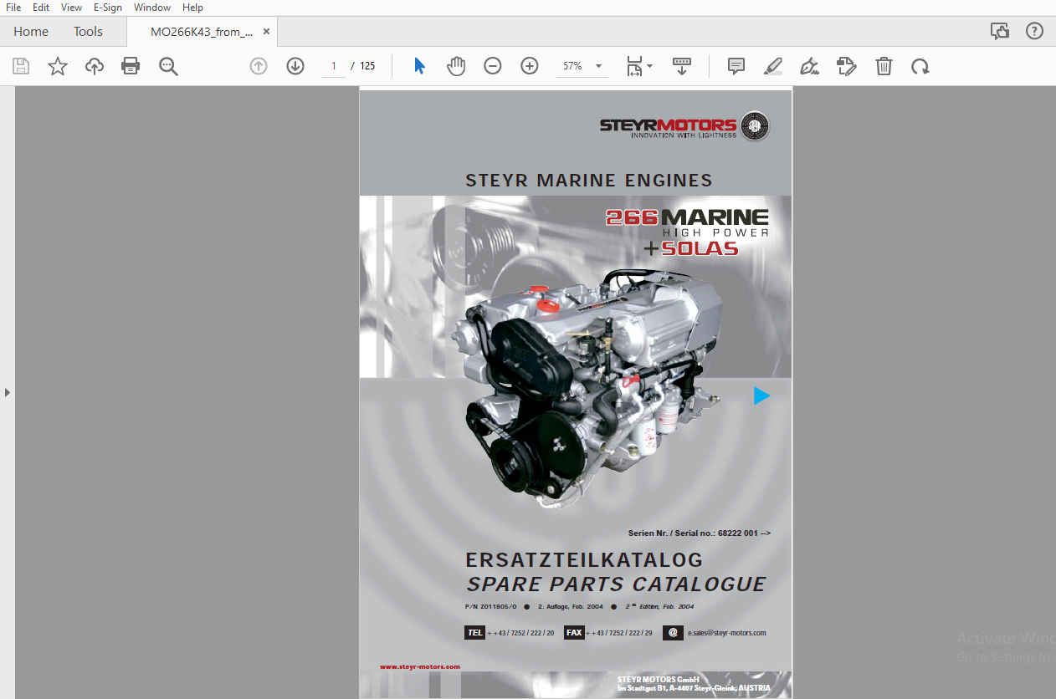Zoom out with minus button
The width and height of the screenshot is (1056, 699).
tap(493, 66)
